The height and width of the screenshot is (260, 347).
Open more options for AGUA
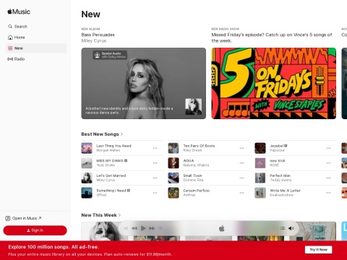(241, 163)
